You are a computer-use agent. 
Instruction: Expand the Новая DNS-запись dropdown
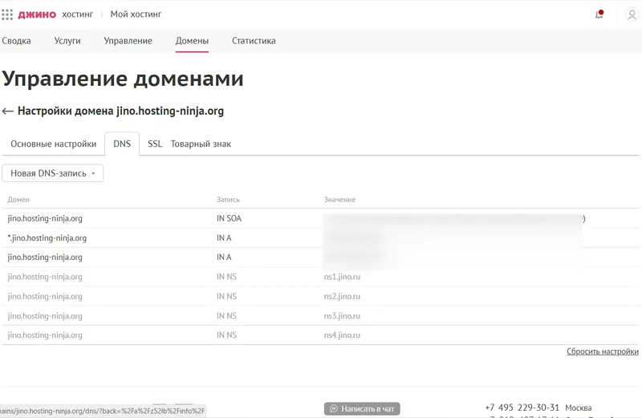(x=53, y=173)
